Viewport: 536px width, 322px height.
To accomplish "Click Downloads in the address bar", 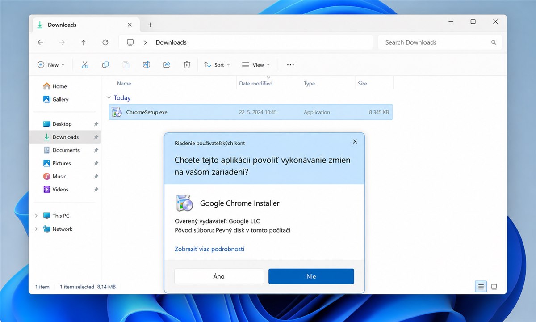I will point(171,42).
